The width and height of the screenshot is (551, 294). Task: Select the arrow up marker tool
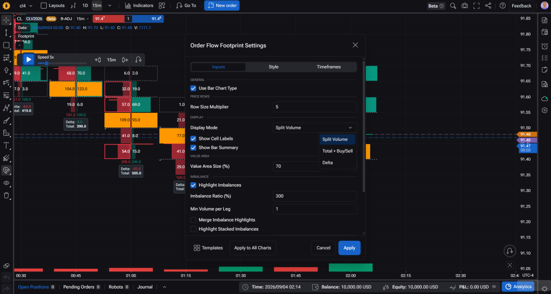coord(6,70)
